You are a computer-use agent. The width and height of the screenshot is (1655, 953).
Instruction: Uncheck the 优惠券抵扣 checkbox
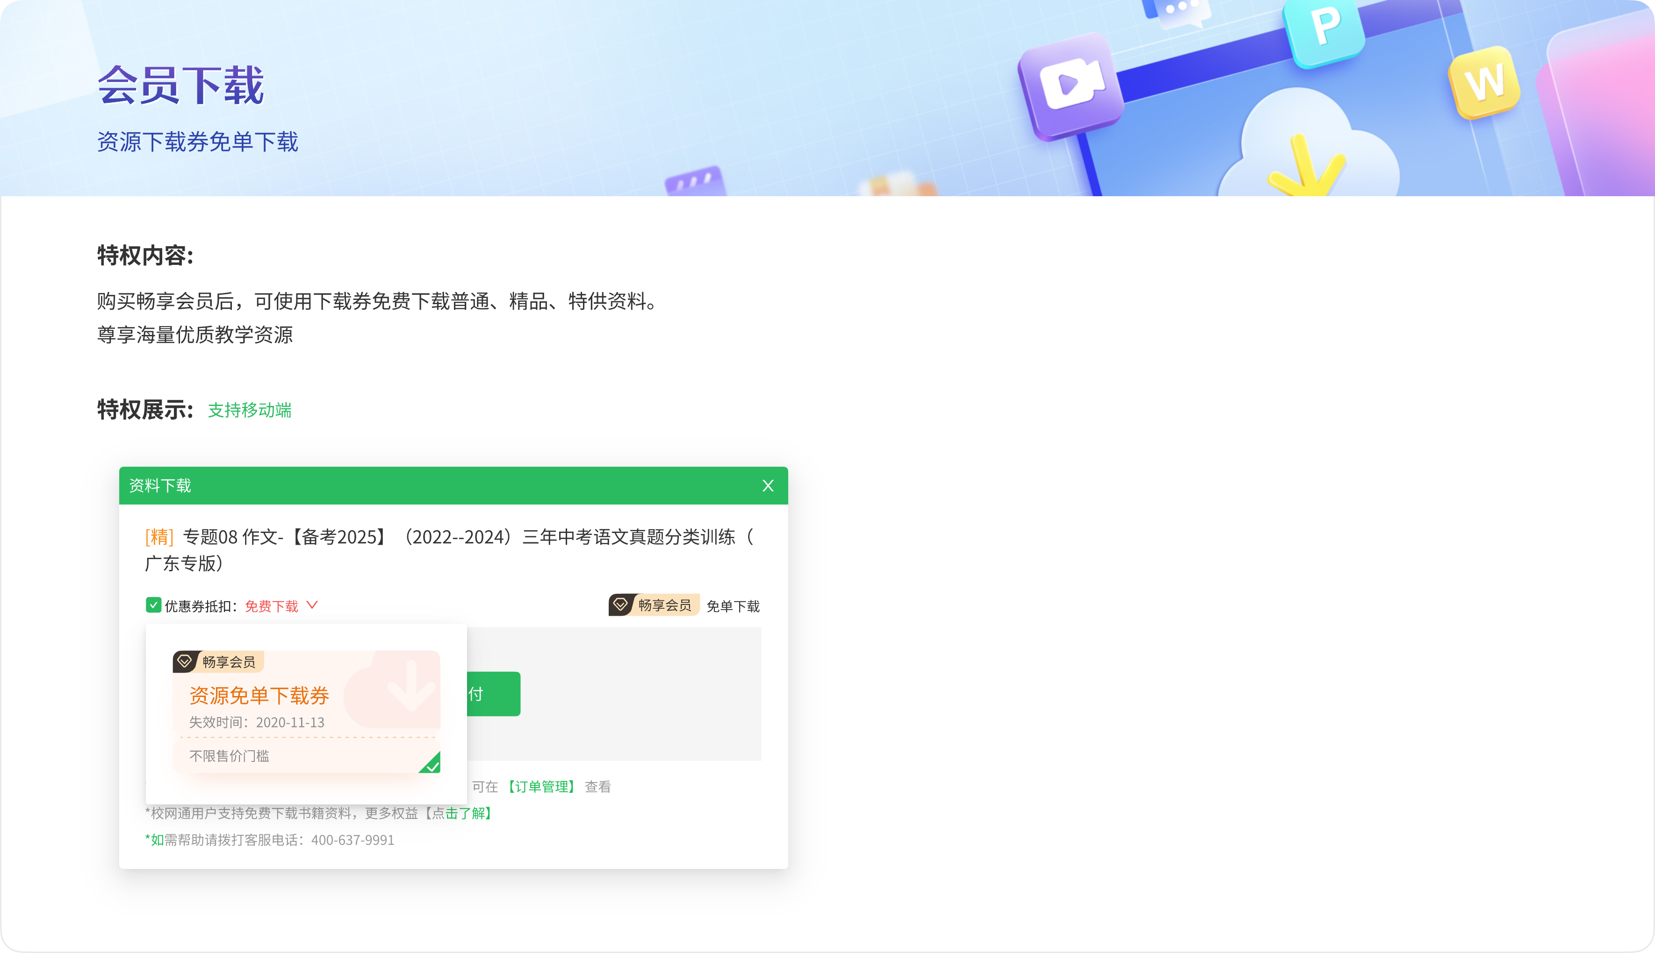[153, 605]
